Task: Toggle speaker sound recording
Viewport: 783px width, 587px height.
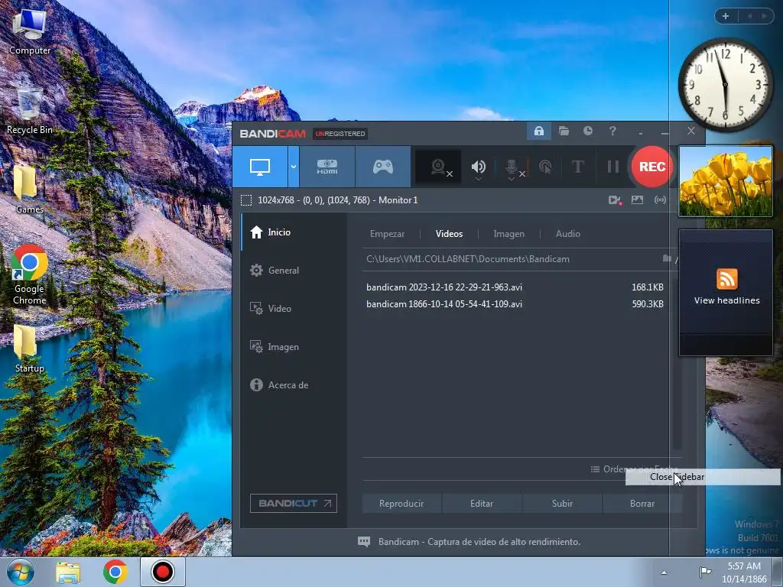Action: (x=478, y=165)
